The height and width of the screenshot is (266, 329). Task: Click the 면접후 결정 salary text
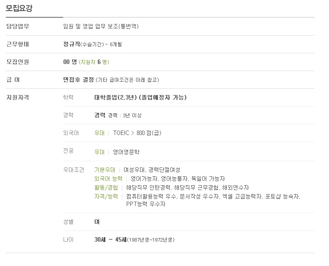(79, 80)
